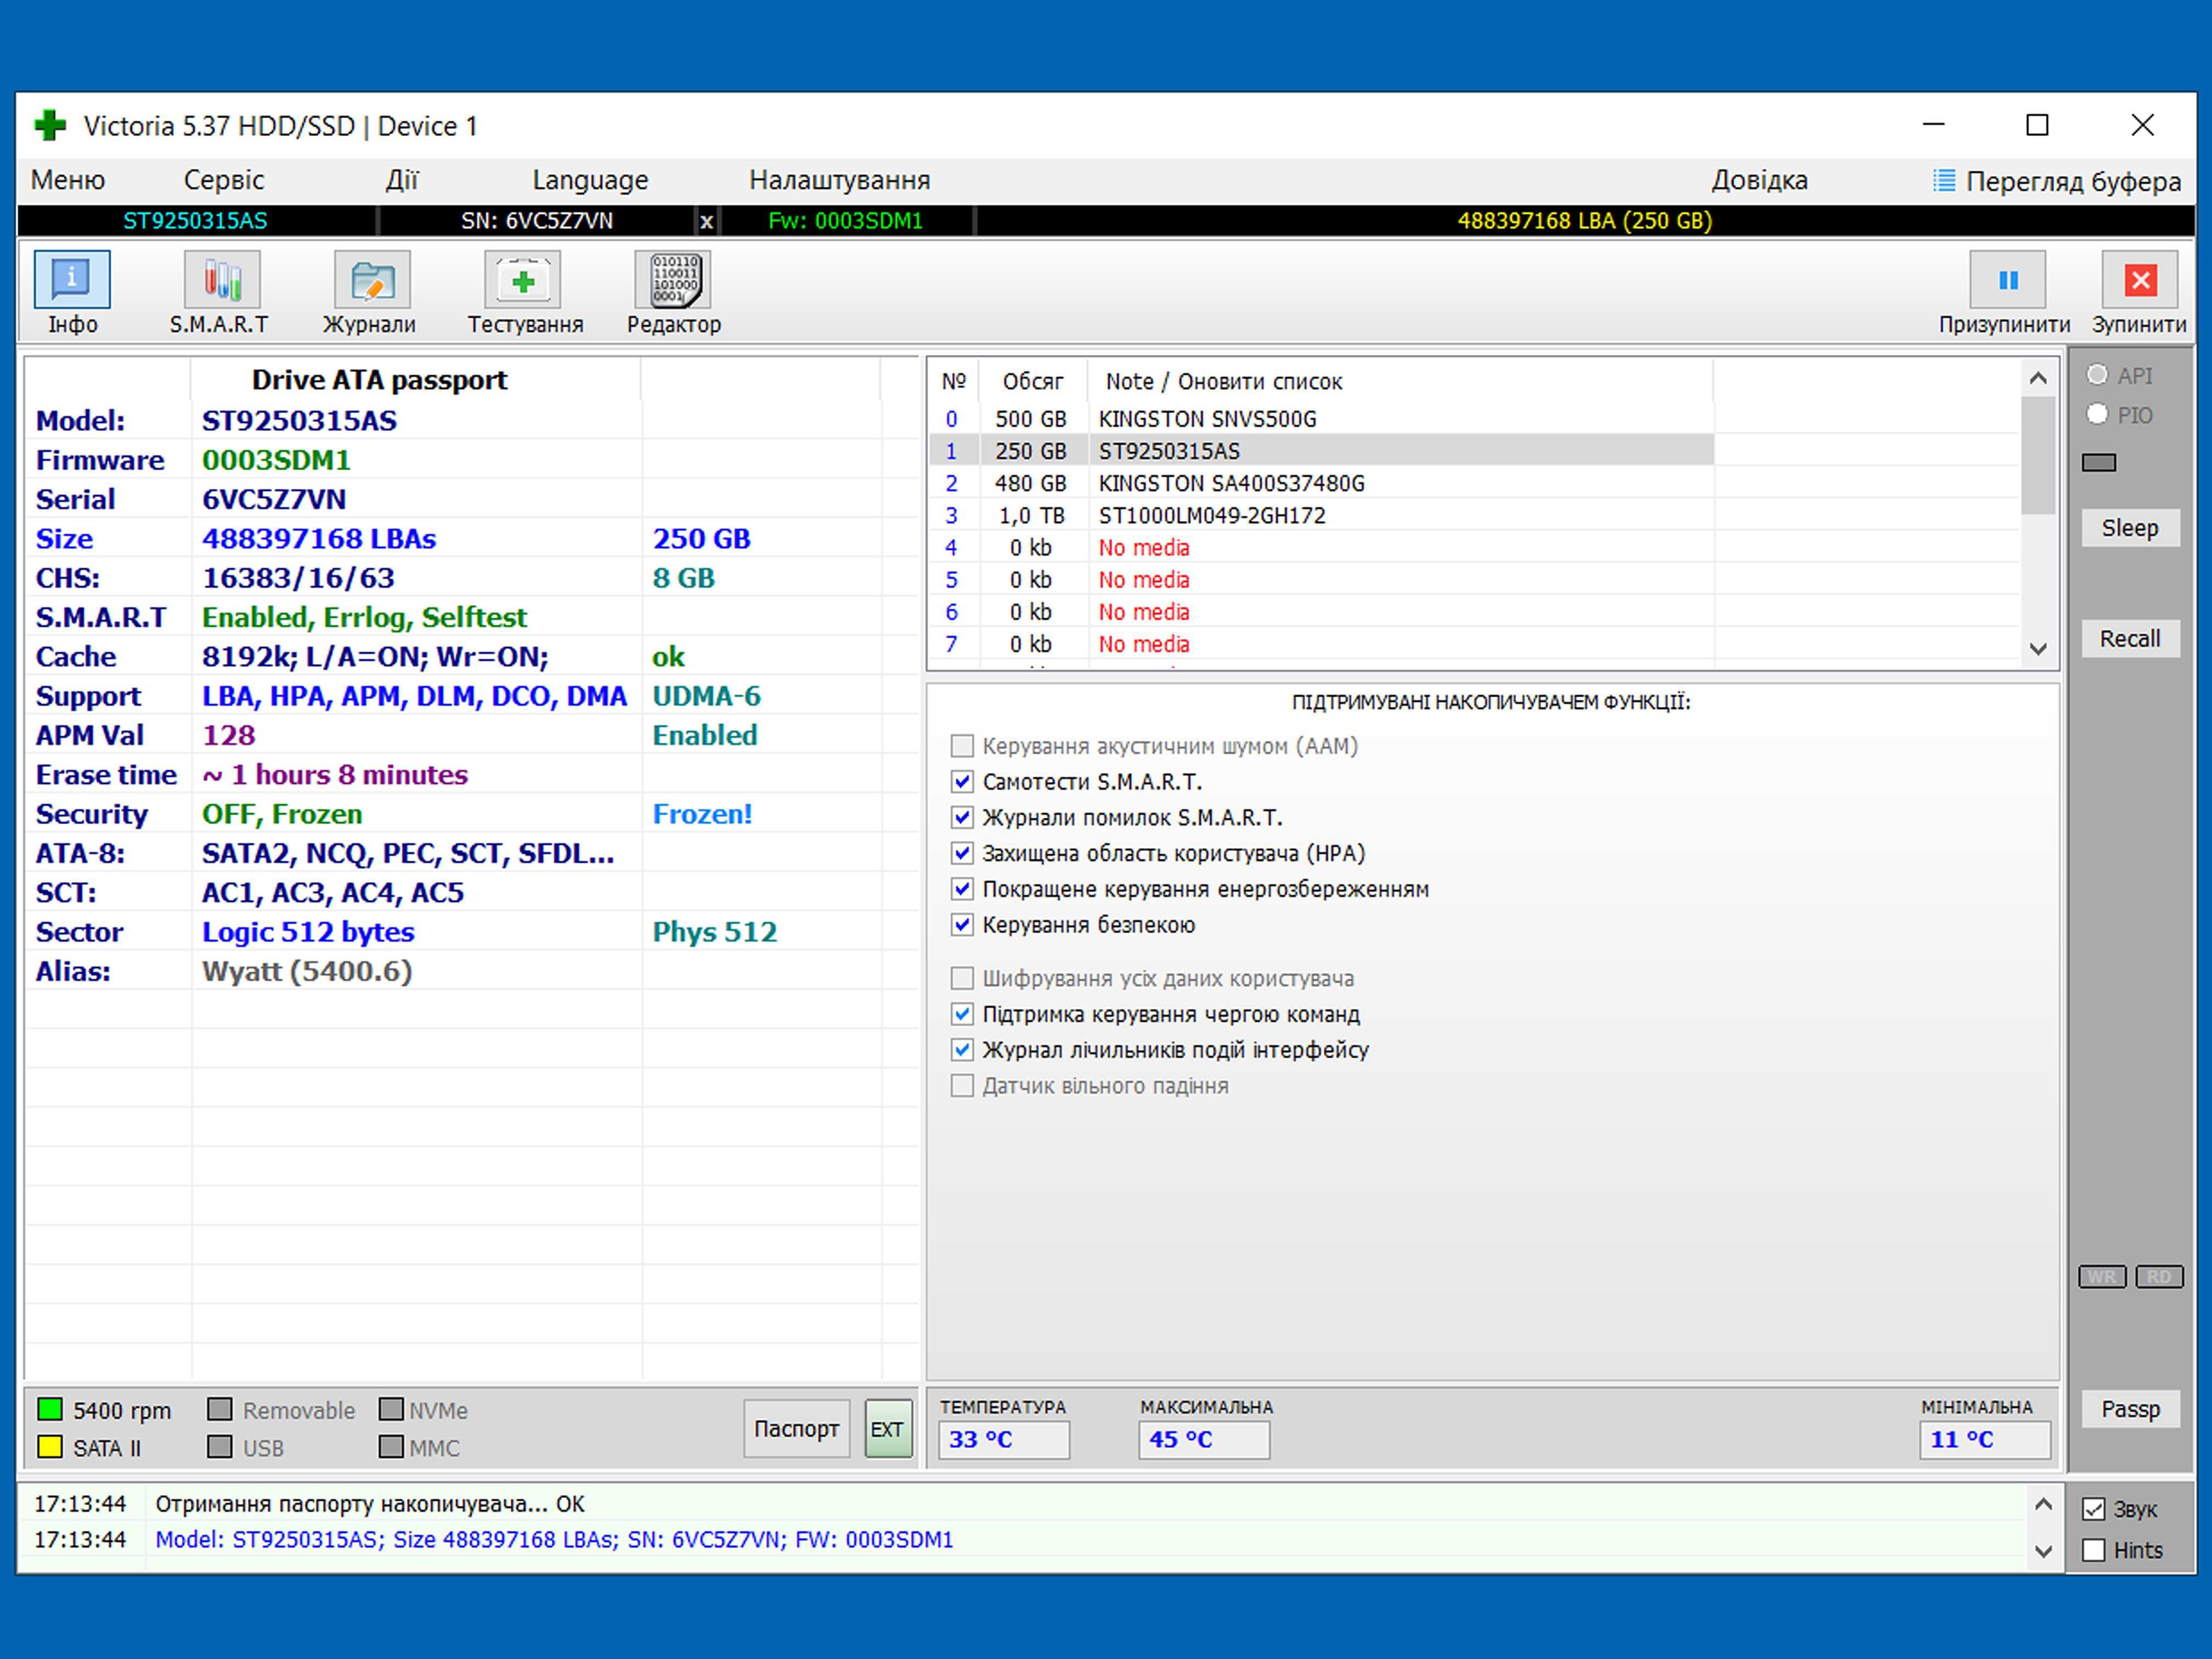2212x1659 pixels.
Task: Click log panel scroll down arrow
Action: click(x=2043, y=1551)
